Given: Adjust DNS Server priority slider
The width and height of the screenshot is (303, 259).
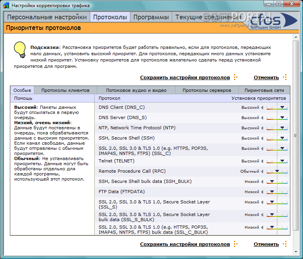Looking at the screenshot, I should 277,118.
